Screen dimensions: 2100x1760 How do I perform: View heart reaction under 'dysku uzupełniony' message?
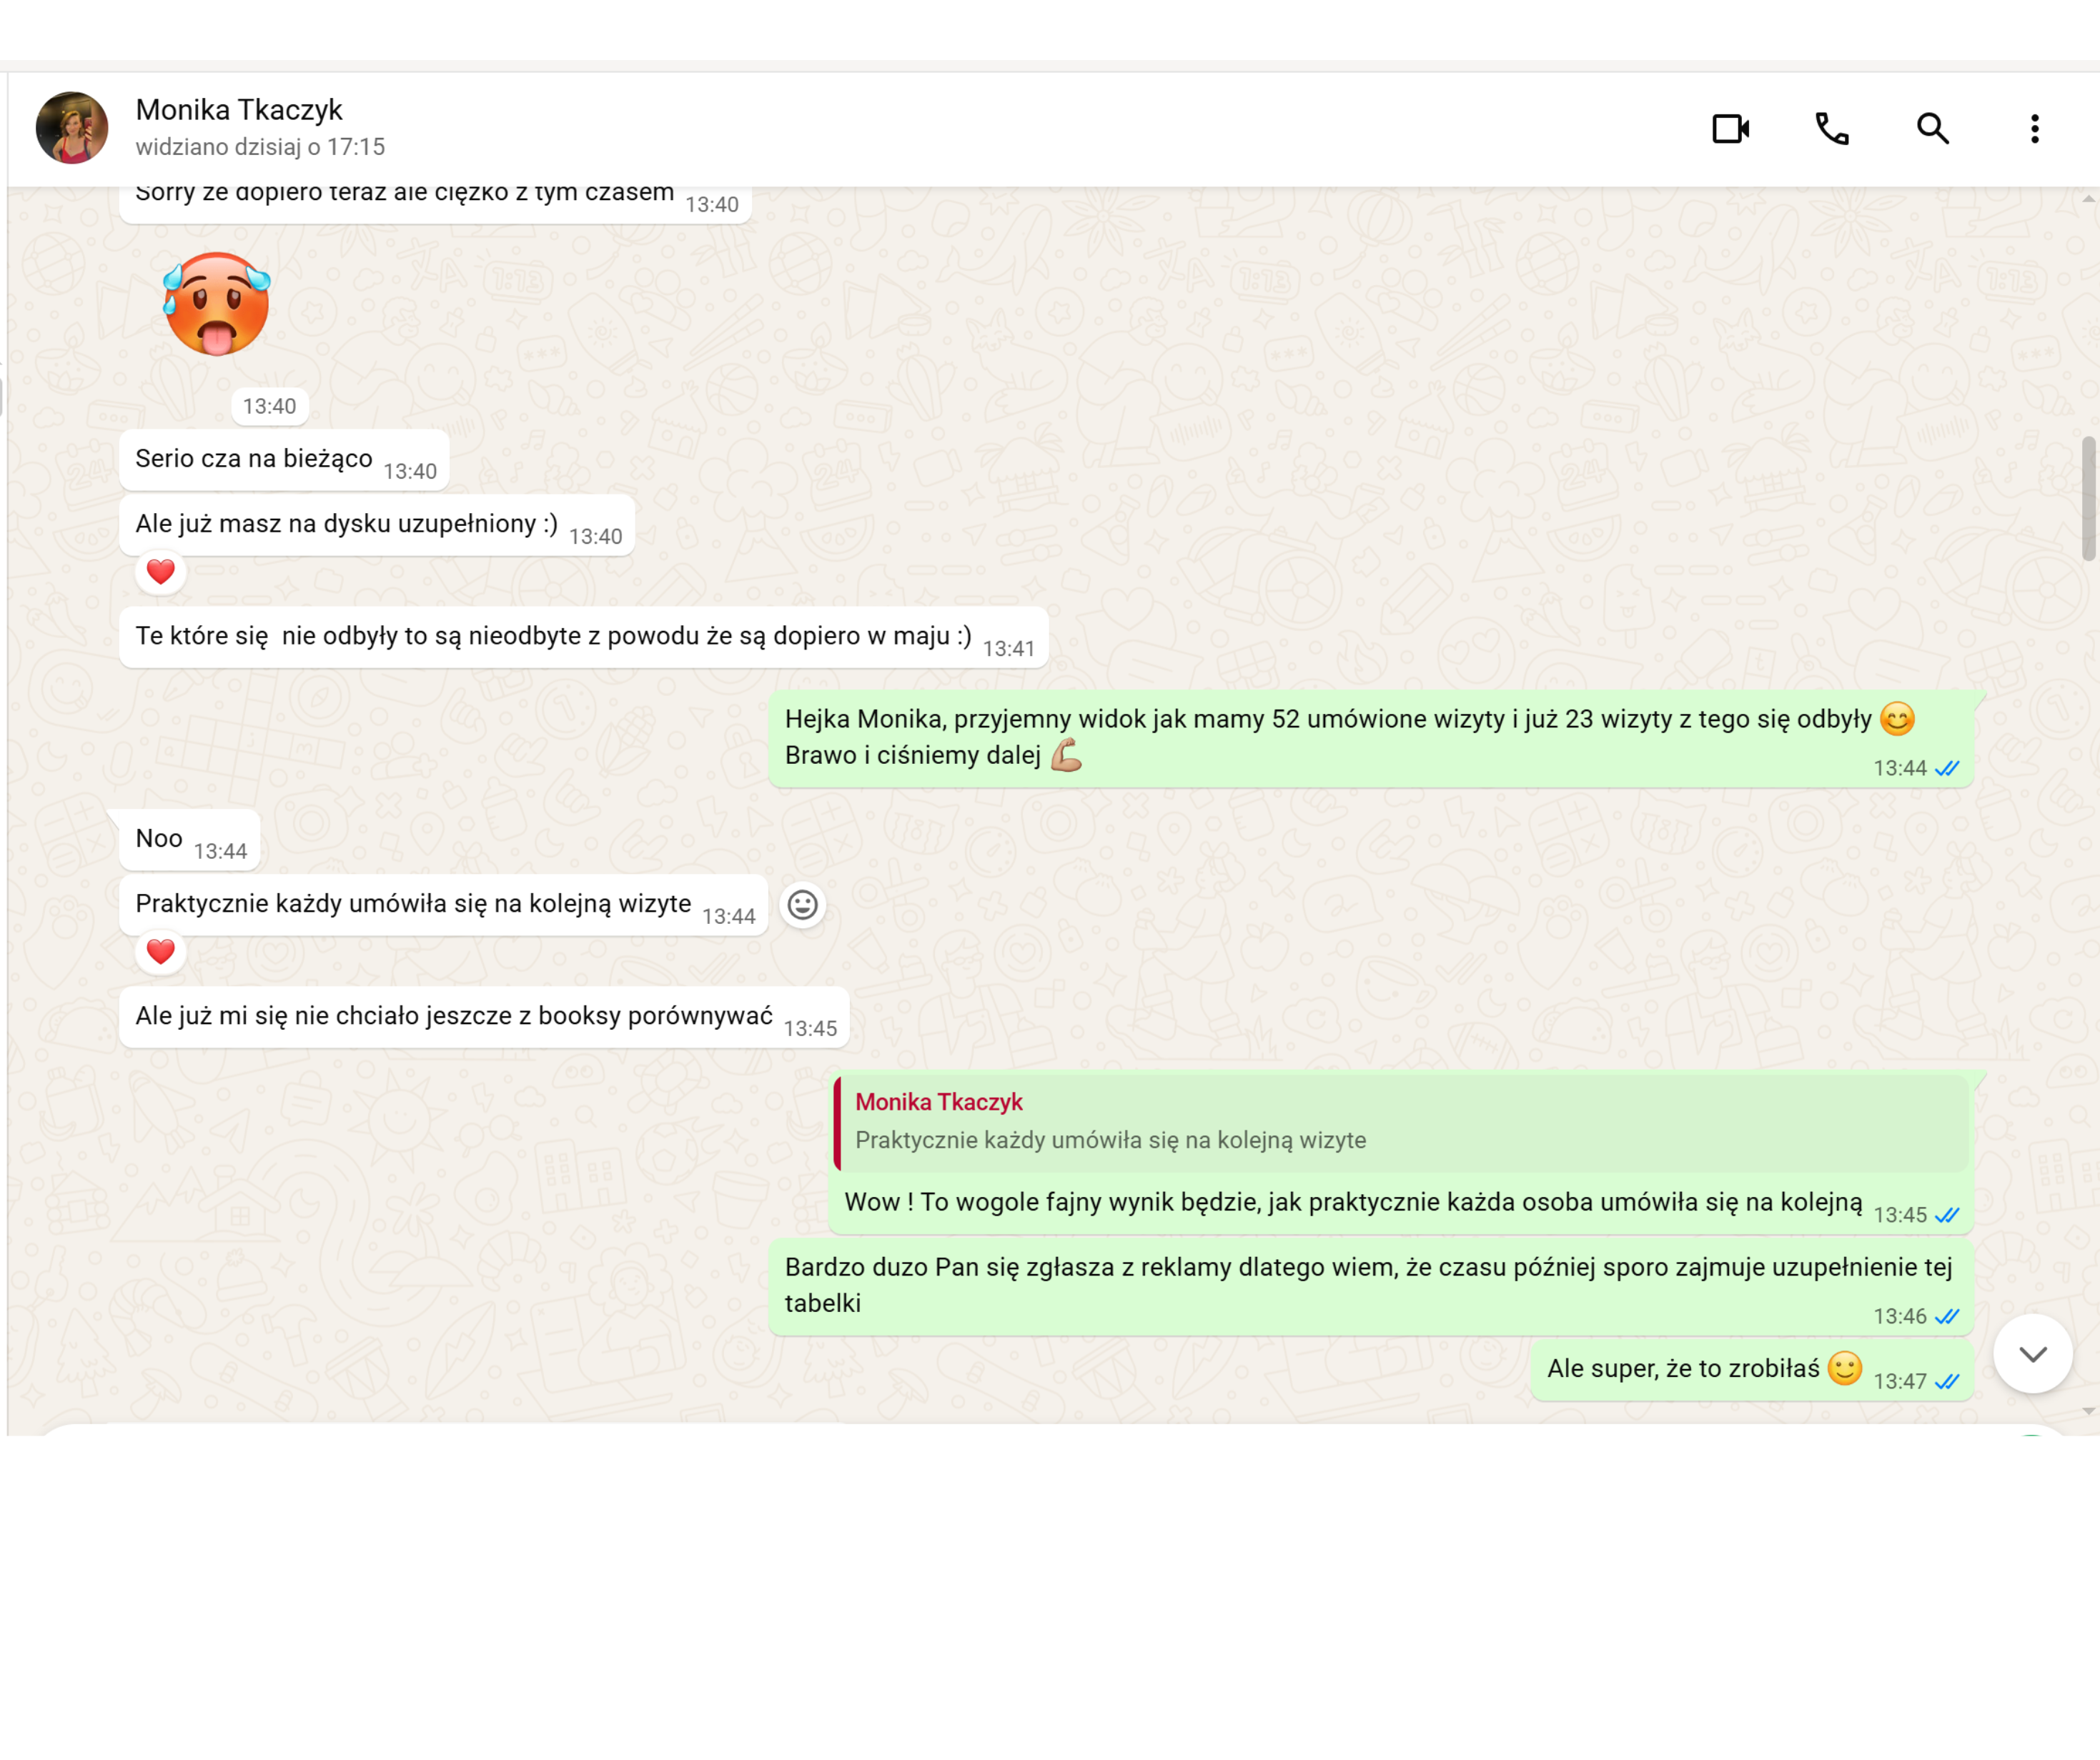pos(161,572)
